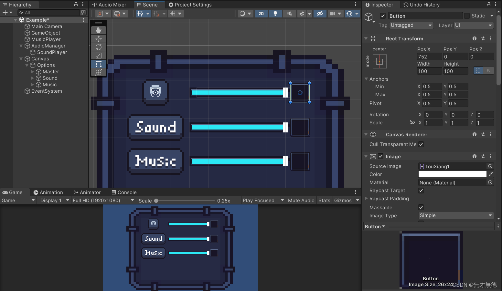Toggle scene lighting with the lightbulb icon
Viewport: 502px width, 291px height.
275,14
